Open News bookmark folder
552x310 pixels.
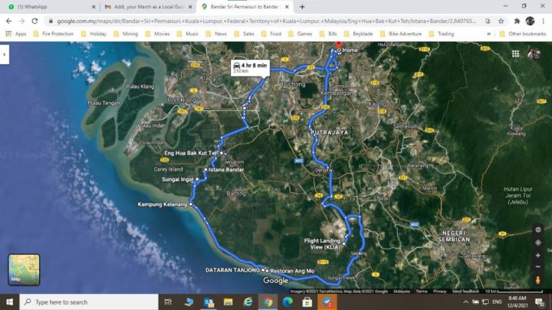point(216,34)
